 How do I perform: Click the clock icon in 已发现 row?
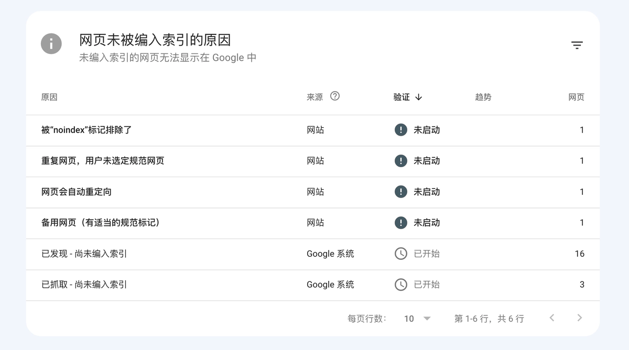400,254
